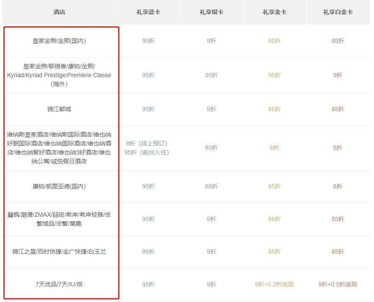This screenshot has height=302, width=374.
Task: Click 88折 gold card in 锦江都城 row
Action: (274, 109)
